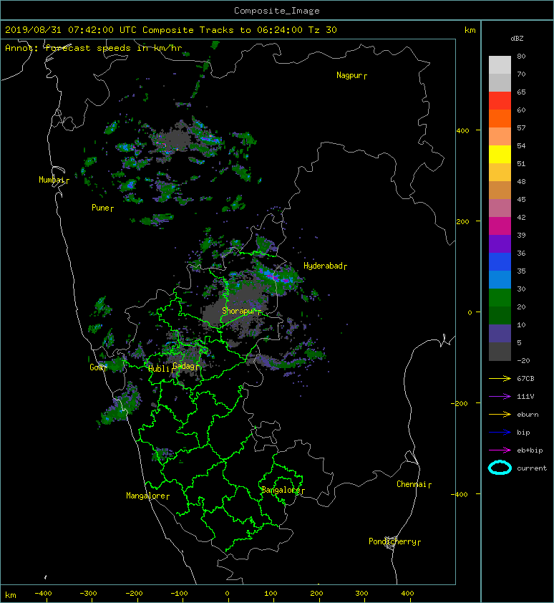Image resolution: width=554 pixels, height=603 pixels.
Task: Click the magenta eb+bip arrow legend icon
Action: (500, 450)
